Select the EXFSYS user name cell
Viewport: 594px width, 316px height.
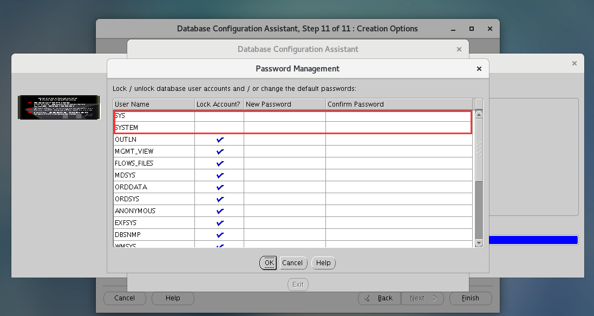[x=154, y=223]
